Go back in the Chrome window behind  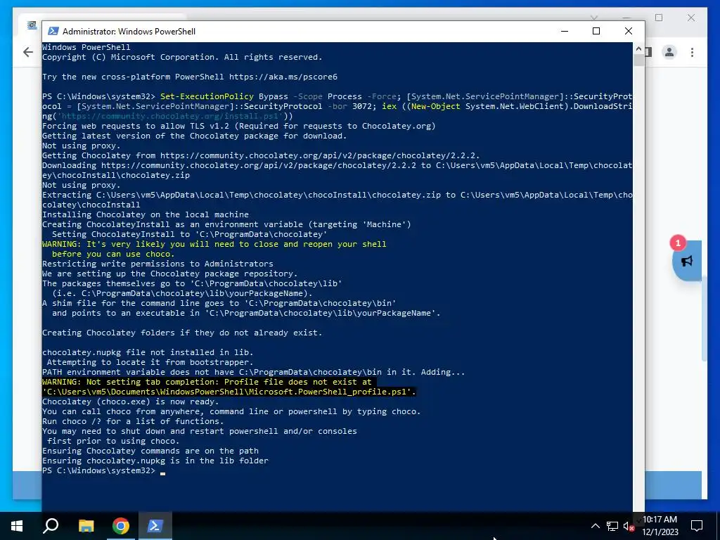[28, 52]
